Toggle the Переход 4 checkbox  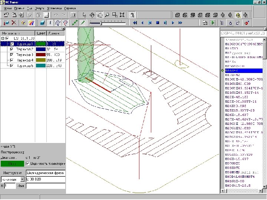[12, 60]
